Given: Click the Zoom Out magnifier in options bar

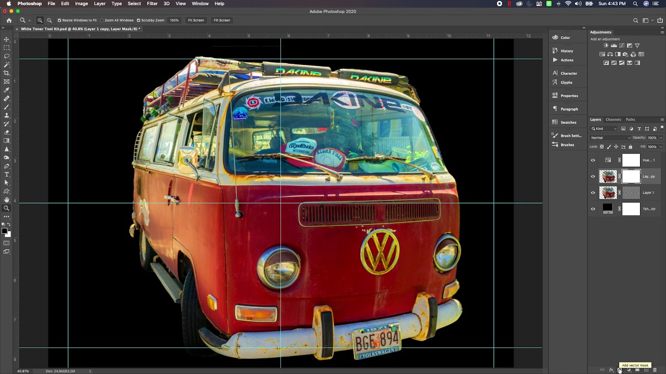Looking at the screenshot, I should point(49,20).
